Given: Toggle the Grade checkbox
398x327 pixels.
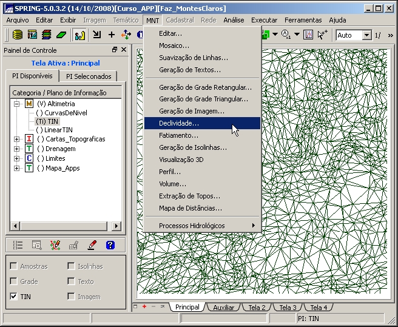Looking at the screenshot, I should [x=13, y=281].
